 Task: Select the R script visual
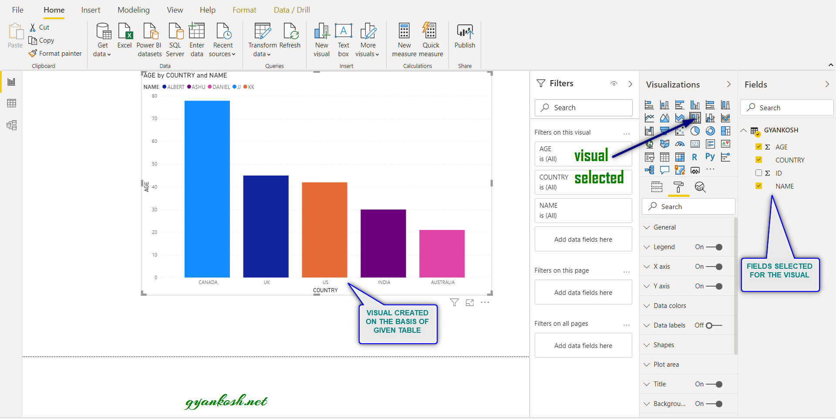tap(695, 157)
